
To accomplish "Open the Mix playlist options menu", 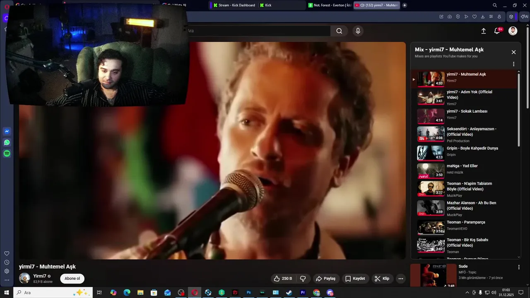I will click(513, 64).
